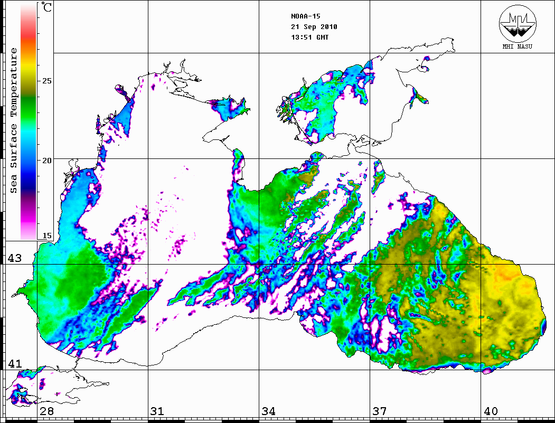Image resolution: width=555 pixels, height=423 pixels.
Task: Click longitude label '34'
Action: pyautogui.click(x=269, y=411)
